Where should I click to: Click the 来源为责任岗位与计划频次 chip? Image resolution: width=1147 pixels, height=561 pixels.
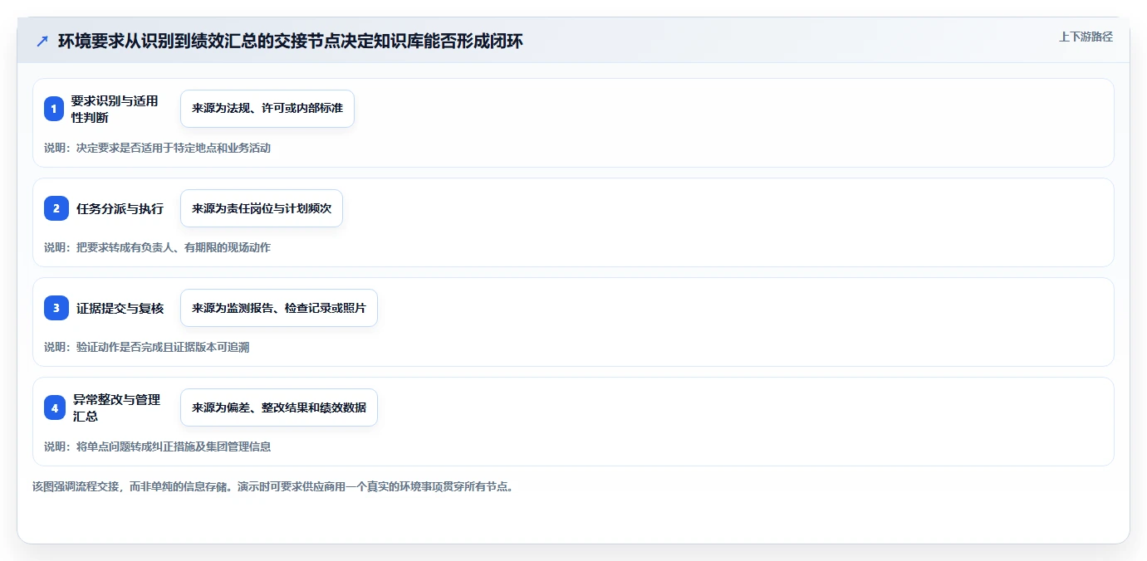click(262, 208)
